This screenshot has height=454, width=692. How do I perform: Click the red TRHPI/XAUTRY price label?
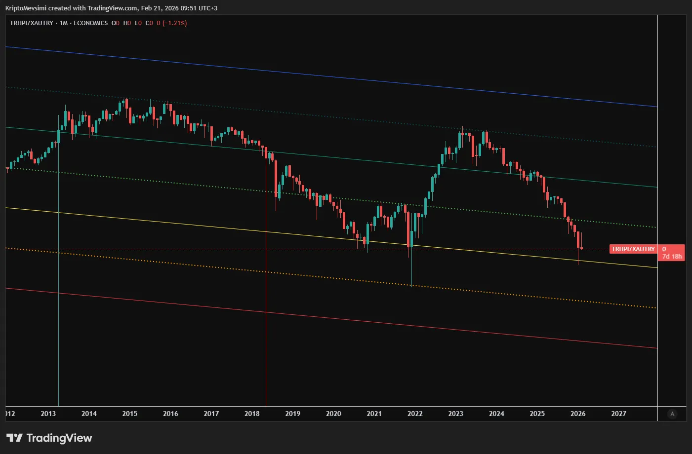tap(633, 249)
